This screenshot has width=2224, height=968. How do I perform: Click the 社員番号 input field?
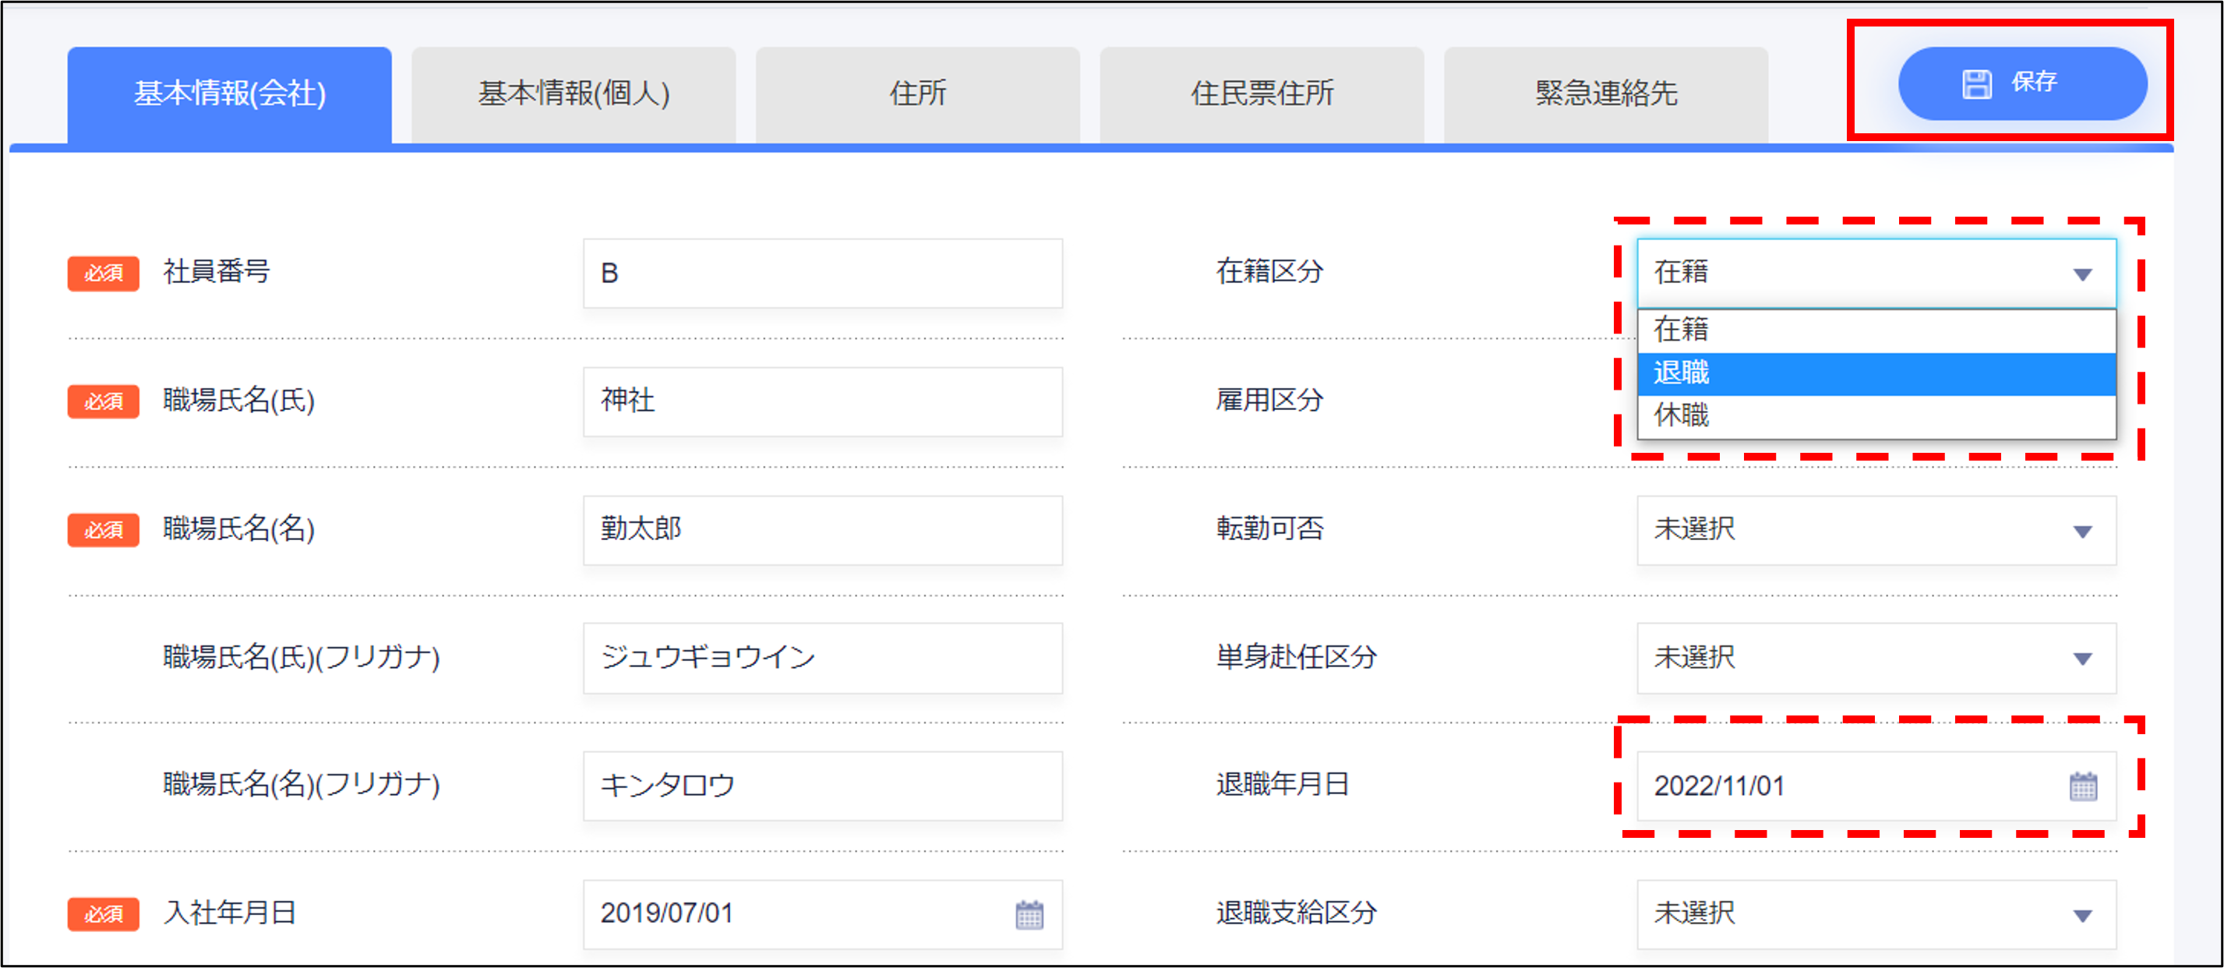(x=822, y=274)
